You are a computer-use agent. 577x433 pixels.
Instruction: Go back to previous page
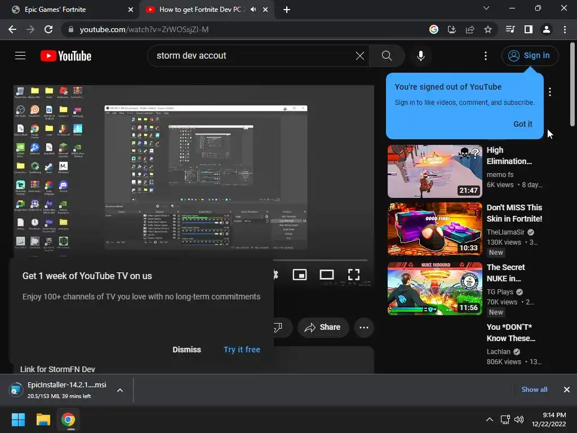(x=12, y=29)
